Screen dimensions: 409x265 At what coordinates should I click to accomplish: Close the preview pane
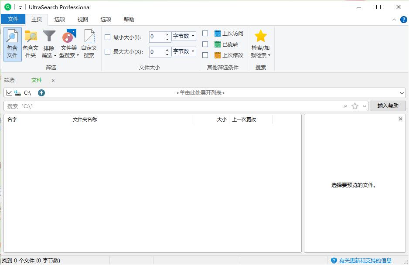click(x=401, y=119)
